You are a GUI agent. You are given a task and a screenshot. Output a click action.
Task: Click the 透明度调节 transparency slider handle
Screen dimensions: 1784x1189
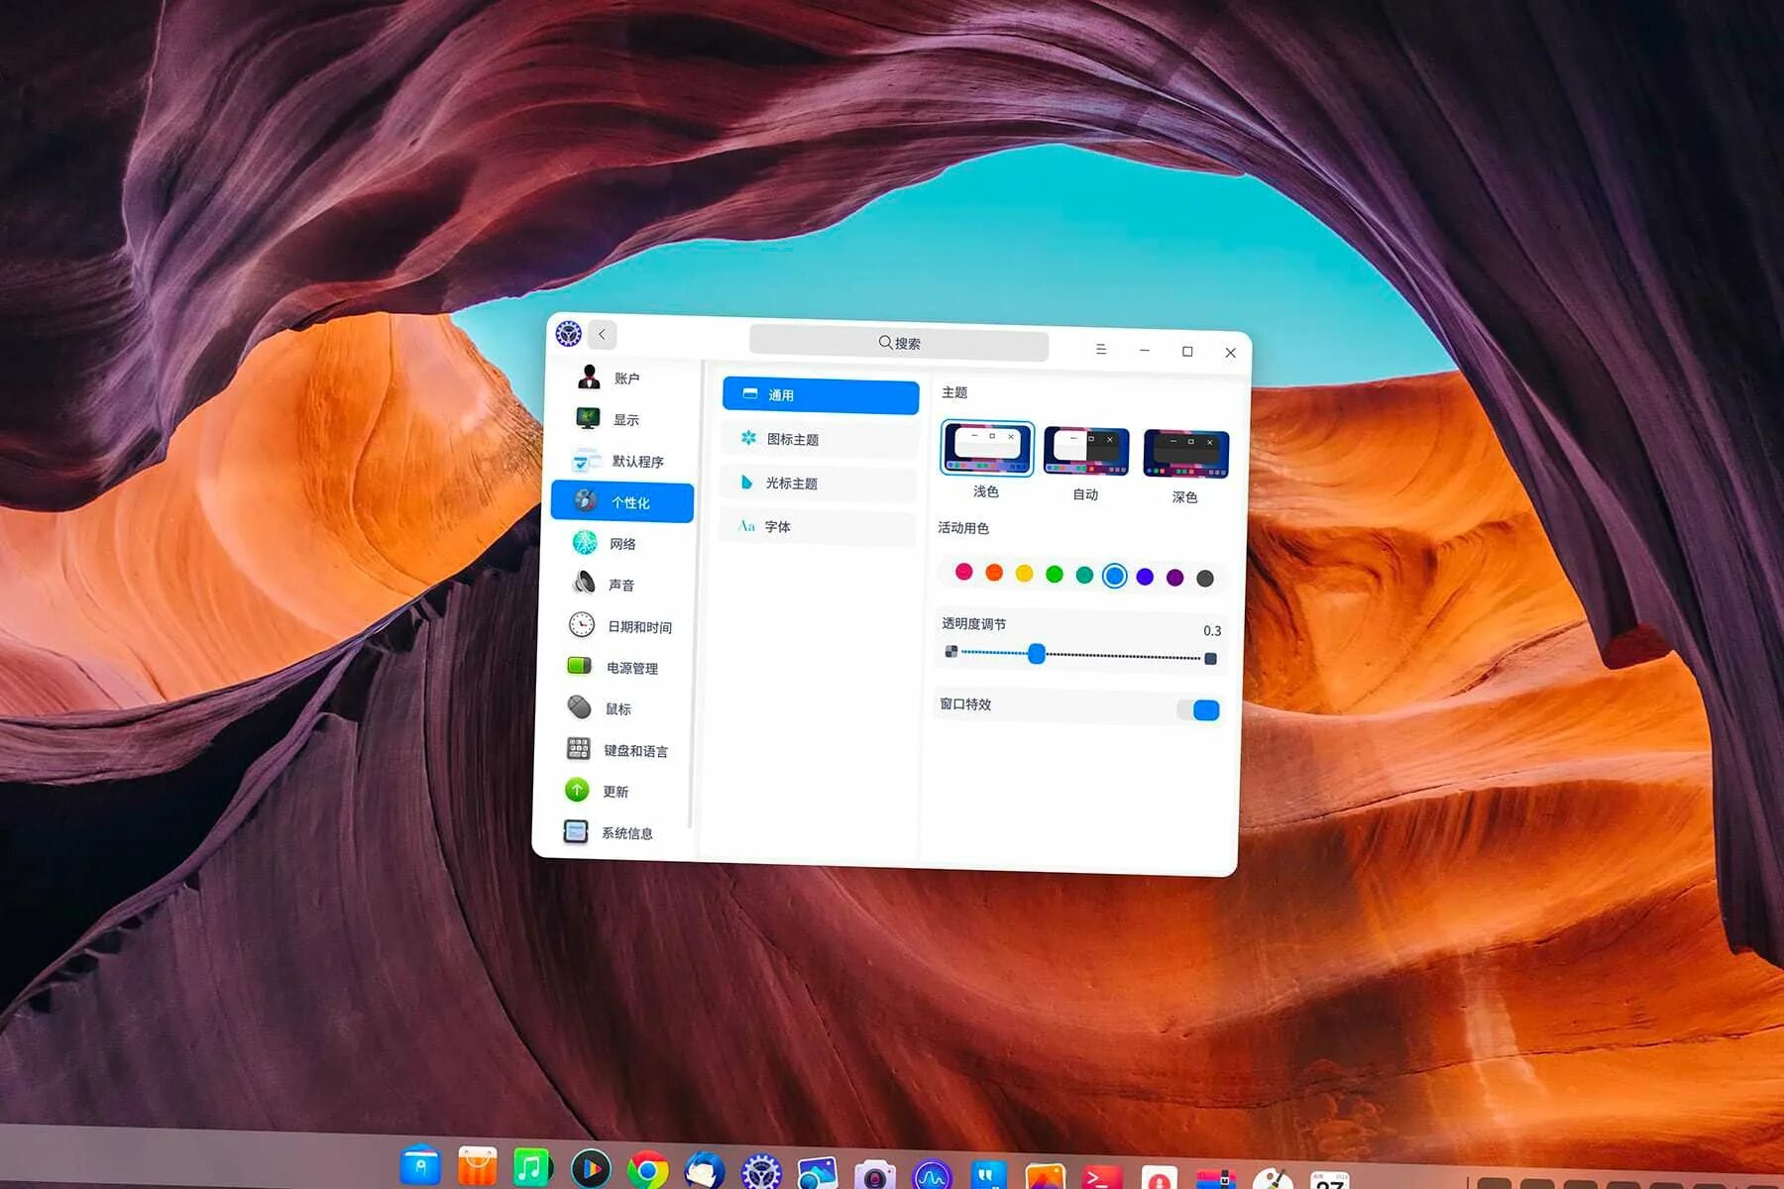click(x=1037, y=654)
